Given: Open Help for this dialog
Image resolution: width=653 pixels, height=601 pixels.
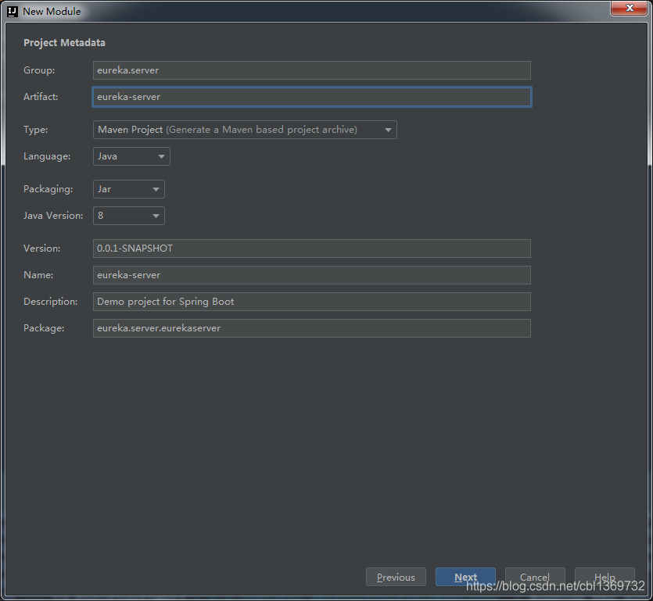Looking at the screenshot, I should pyautogui.click(x=604, y=577).
